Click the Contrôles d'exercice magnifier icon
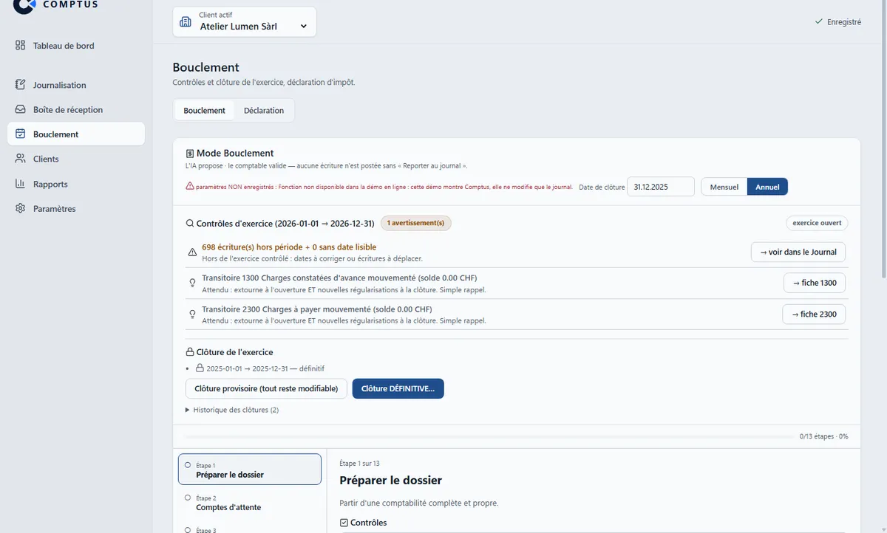887x533 pixels. tap(190, 223)
